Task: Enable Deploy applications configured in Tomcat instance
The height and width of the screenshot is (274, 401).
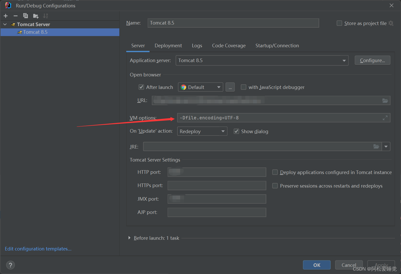Action: pos(275,172)
